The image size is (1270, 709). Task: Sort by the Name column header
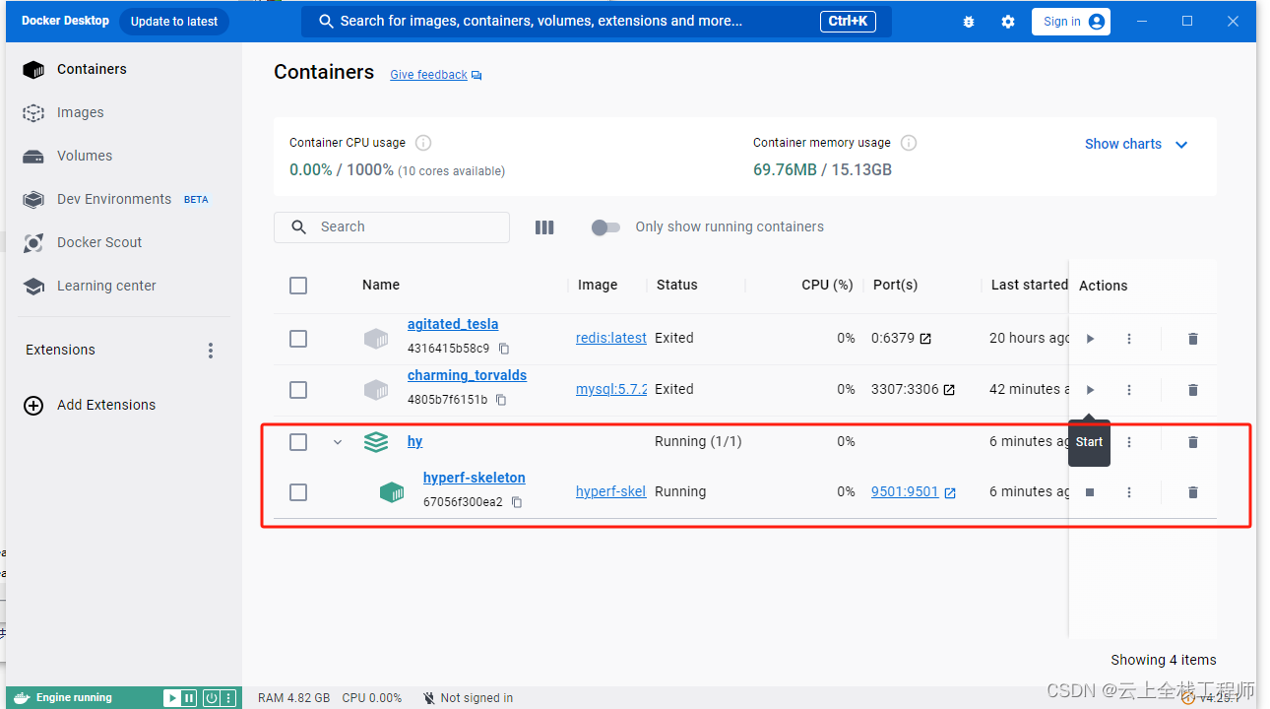point(381,285)
